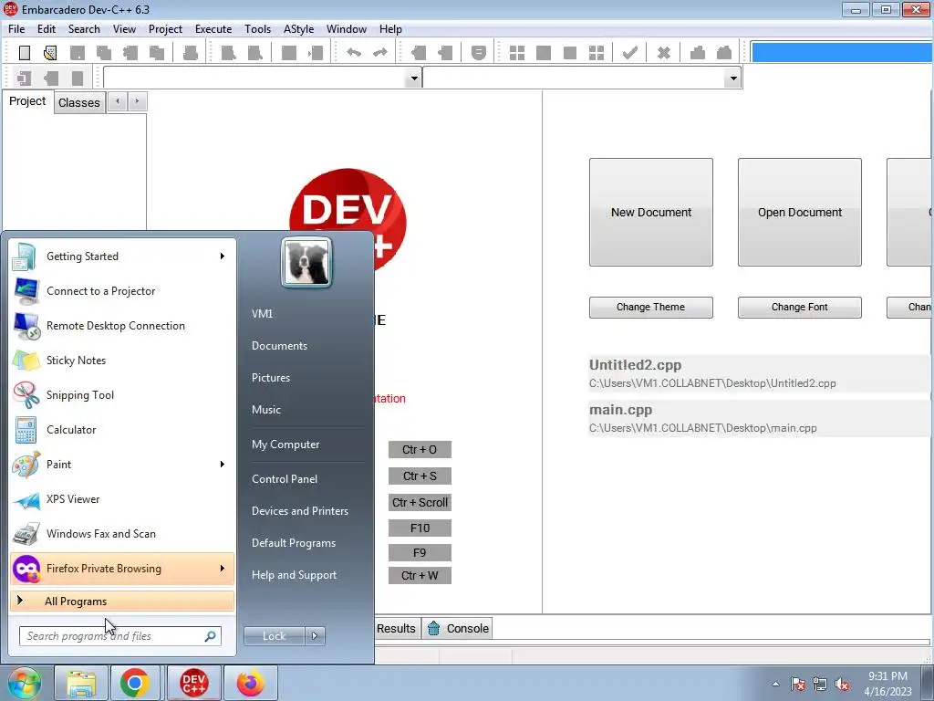Open the Tools menu
Screen dimensions: 934x701
257,29
